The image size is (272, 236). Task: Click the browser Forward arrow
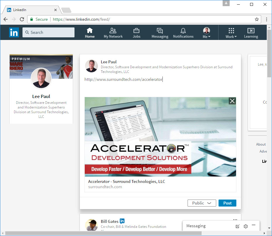14,19
